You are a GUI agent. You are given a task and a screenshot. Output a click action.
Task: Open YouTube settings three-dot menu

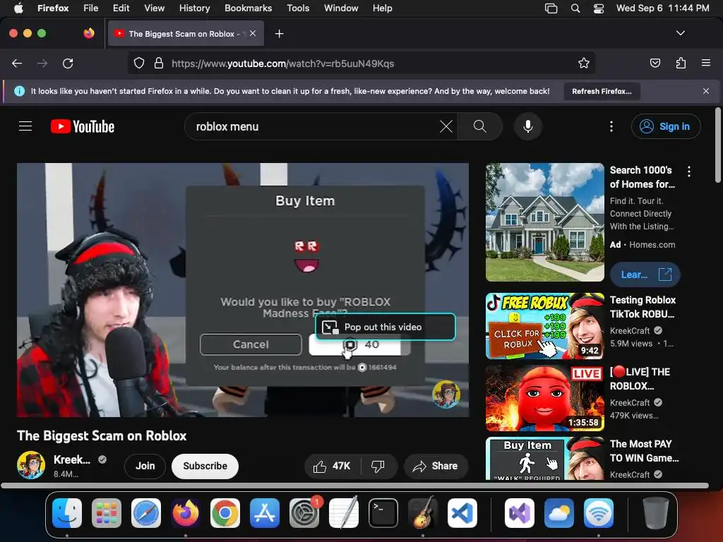611,126
